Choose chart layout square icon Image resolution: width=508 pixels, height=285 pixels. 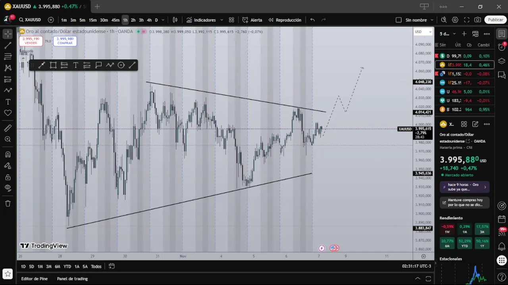click(398, 20)
